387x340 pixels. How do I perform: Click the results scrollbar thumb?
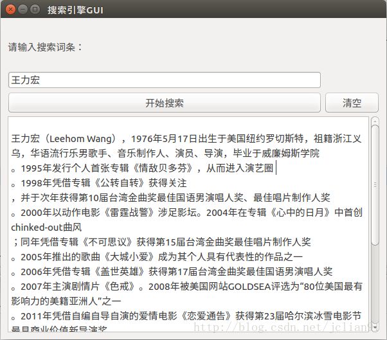point(375,185)
